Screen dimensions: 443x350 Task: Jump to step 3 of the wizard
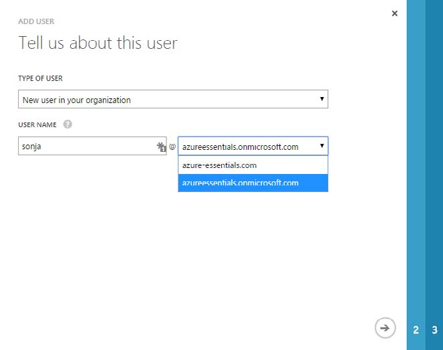coord(434,330)
